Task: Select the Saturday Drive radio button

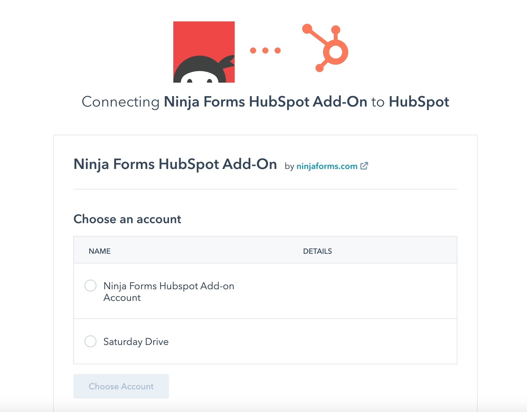Action: coord(90,341)
